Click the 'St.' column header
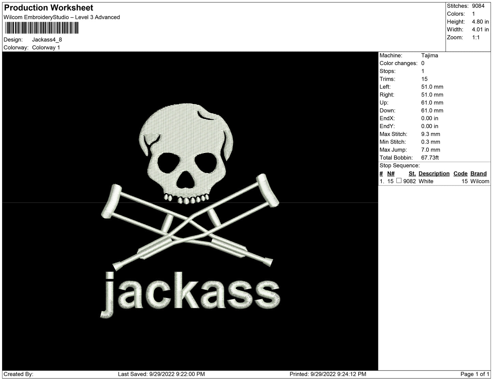The image size is (493, 379). pyautogui.click(x=412, y=173)
